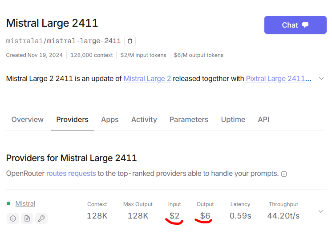Click the Context value 128K

click(97, 216)
